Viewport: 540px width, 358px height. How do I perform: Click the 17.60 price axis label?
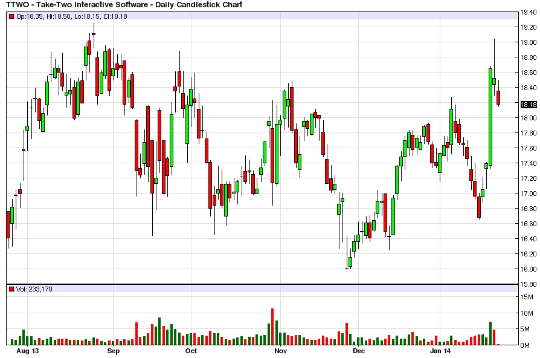[x=529, y=148]
